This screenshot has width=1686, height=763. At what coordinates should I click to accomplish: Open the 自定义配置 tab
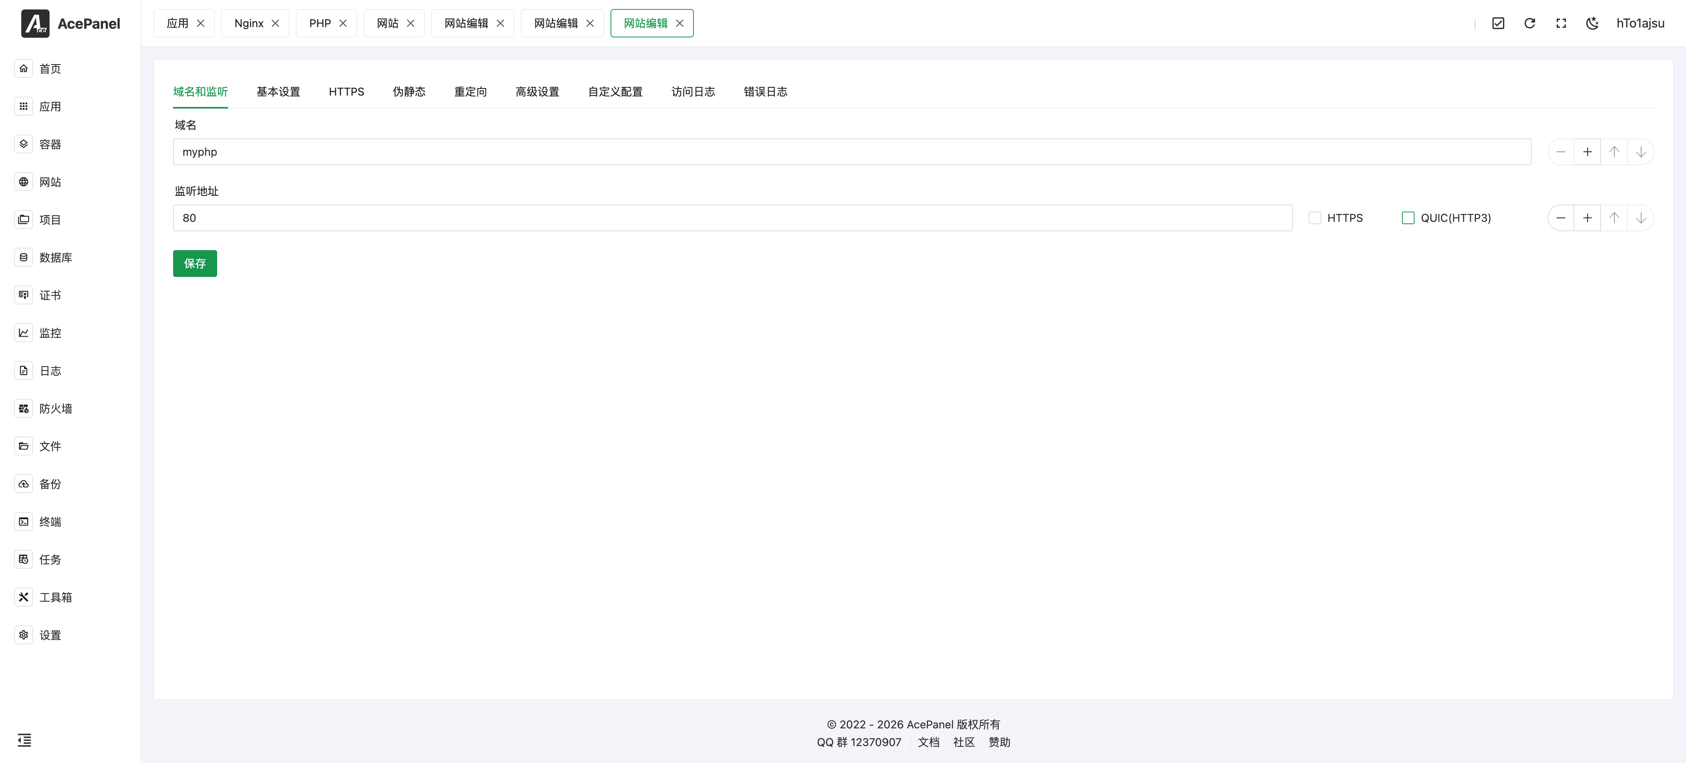click(615, 92)
